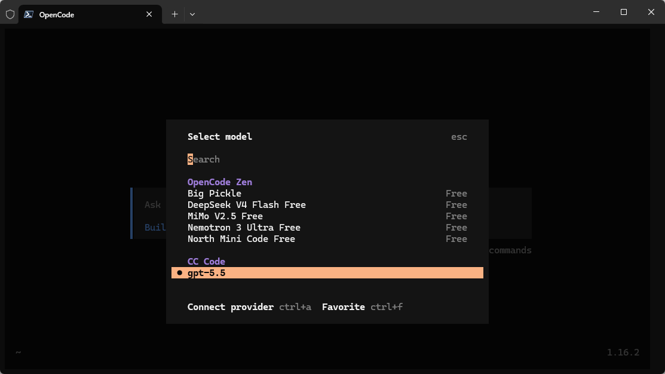Click the Free label beside North Mini Code
Screen dimensions: 665x374
tap(456, 239)
